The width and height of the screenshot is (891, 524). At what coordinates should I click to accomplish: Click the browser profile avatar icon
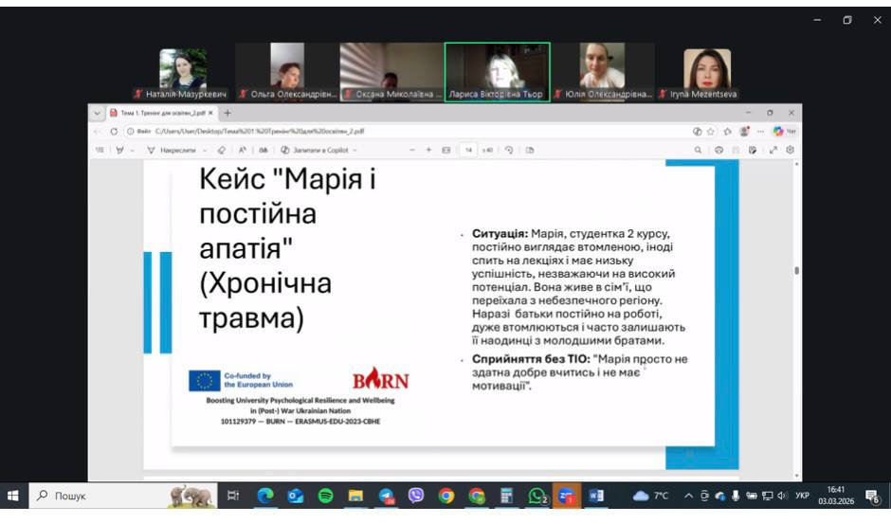pos(744,132)
